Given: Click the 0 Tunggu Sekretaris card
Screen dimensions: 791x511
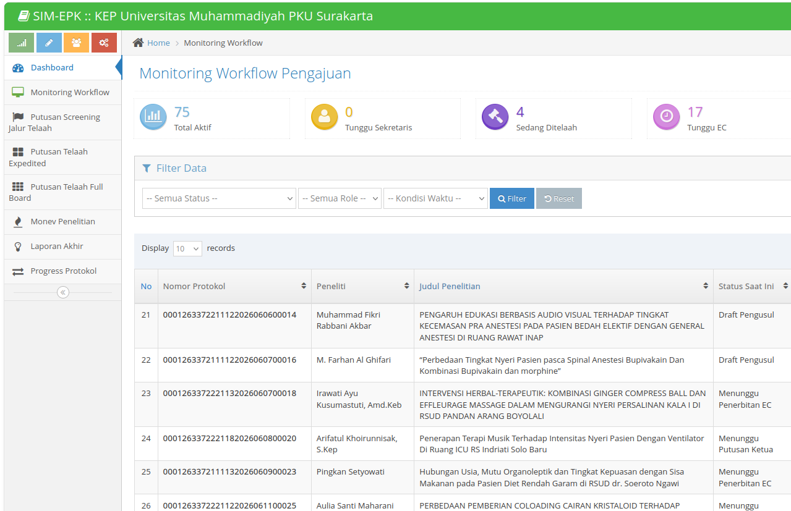Looking at the screenshot, I should coord(383,119).
